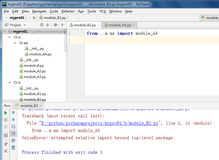The width and height of the screenshot is (219, 160).
Task: Open the Help menu
Action: [x=129, y=11]
